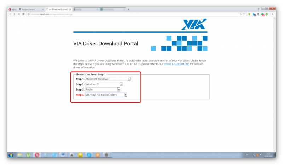Open Step 2 Windows 7 dropdown

pos(104,84)
